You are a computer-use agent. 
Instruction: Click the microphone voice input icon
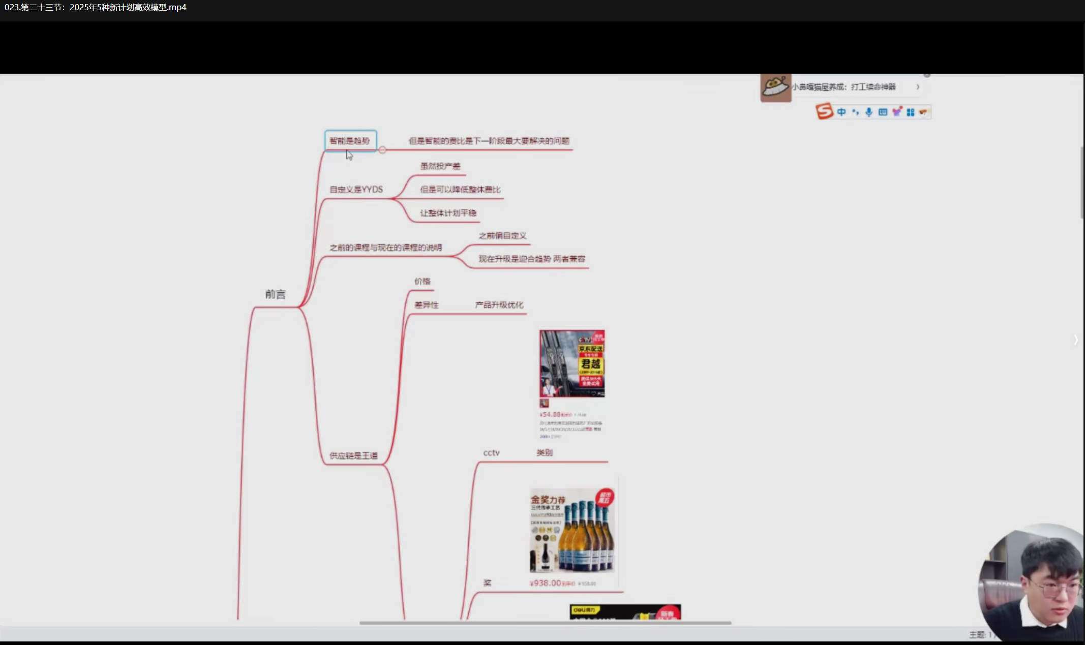[x=869, y=112]
